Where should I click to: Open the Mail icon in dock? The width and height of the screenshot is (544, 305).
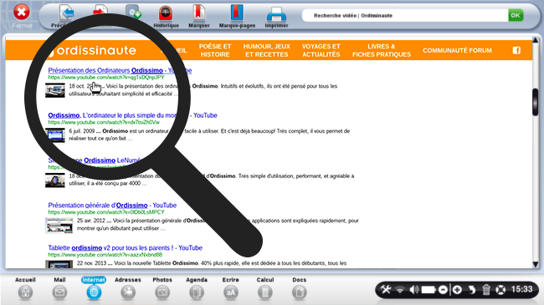coord(59,292)
